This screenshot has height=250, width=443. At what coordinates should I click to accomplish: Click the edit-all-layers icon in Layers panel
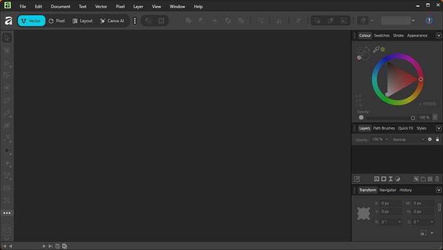point(357,179)
